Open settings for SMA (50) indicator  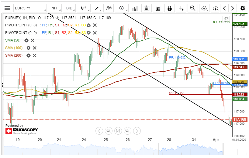click(x=26, y=40)
